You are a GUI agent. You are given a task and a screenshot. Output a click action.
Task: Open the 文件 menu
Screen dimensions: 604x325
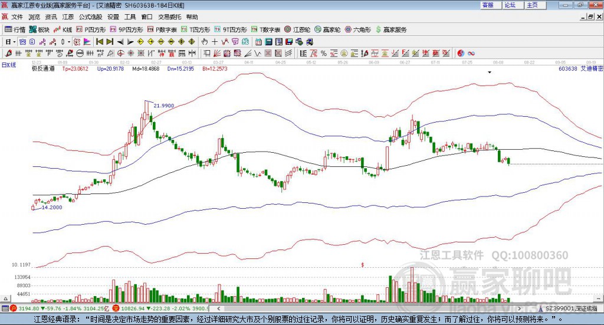17,17
